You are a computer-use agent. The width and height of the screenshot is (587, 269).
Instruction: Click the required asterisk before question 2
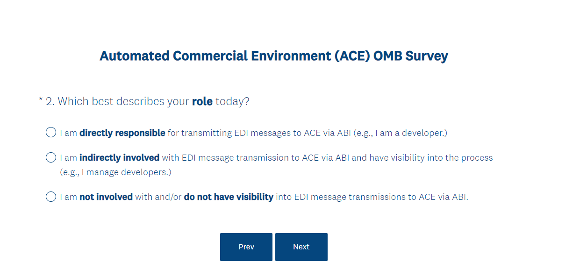[41, 100]
